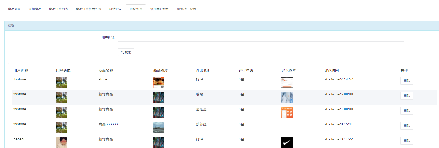The height and width of the screenshot is (148, 439).
Task: Delete the review dated 2021-05-21 00:00
Action: 406,111
